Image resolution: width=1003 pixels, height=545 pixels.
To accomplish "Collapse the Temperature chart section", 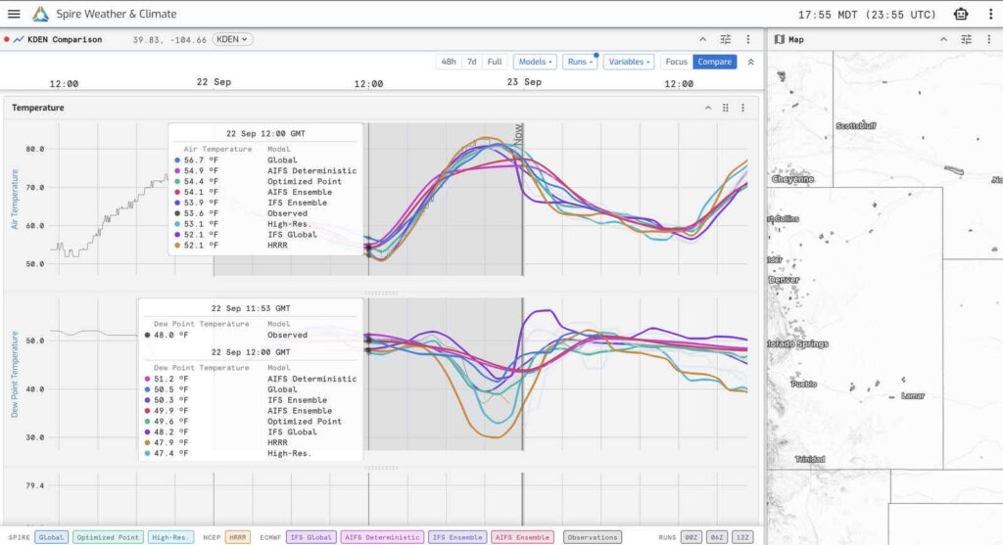I will [708, 108].
